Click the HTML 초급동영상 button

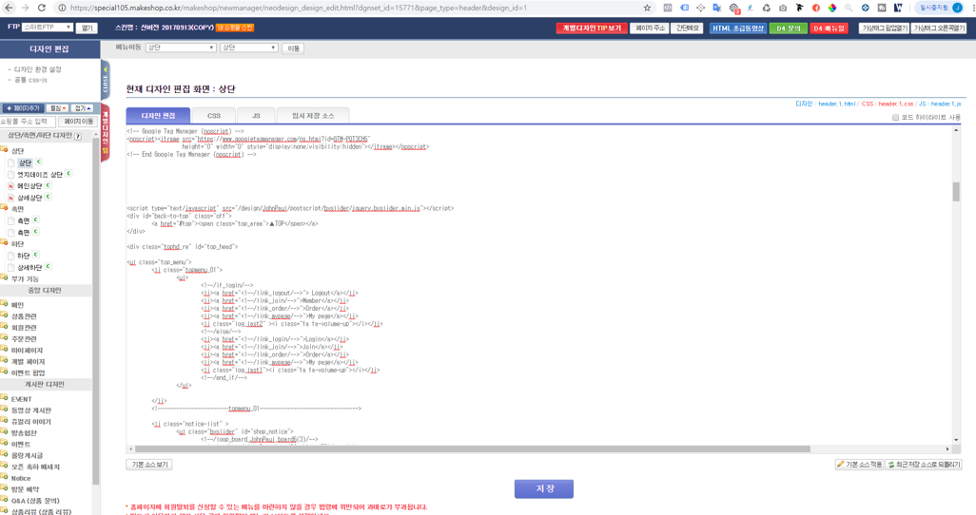pyautogui.click(x=737, y=28)
